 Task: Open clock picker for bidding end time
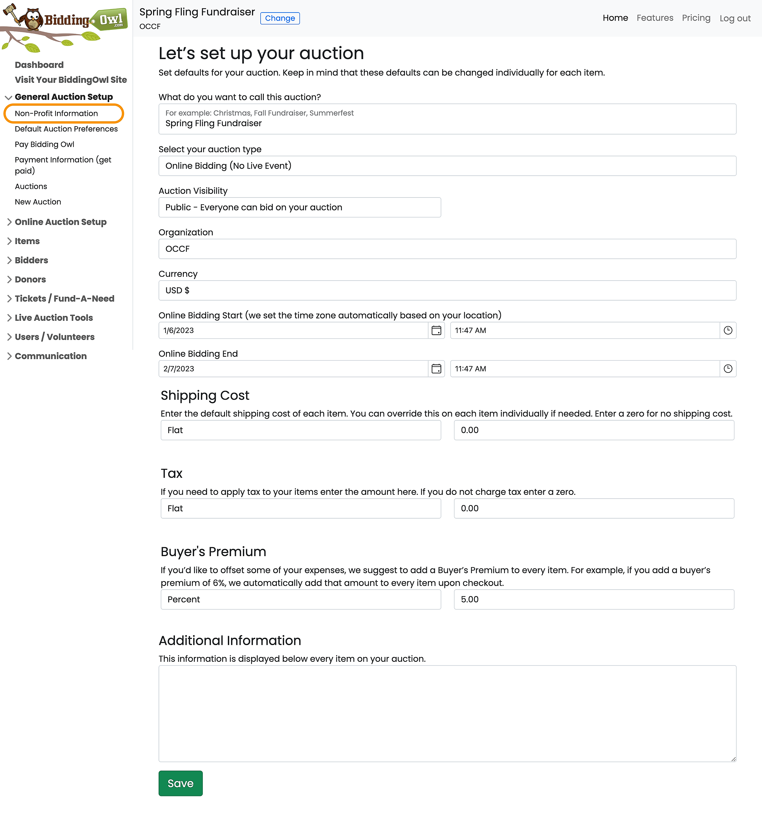(728, 369)
